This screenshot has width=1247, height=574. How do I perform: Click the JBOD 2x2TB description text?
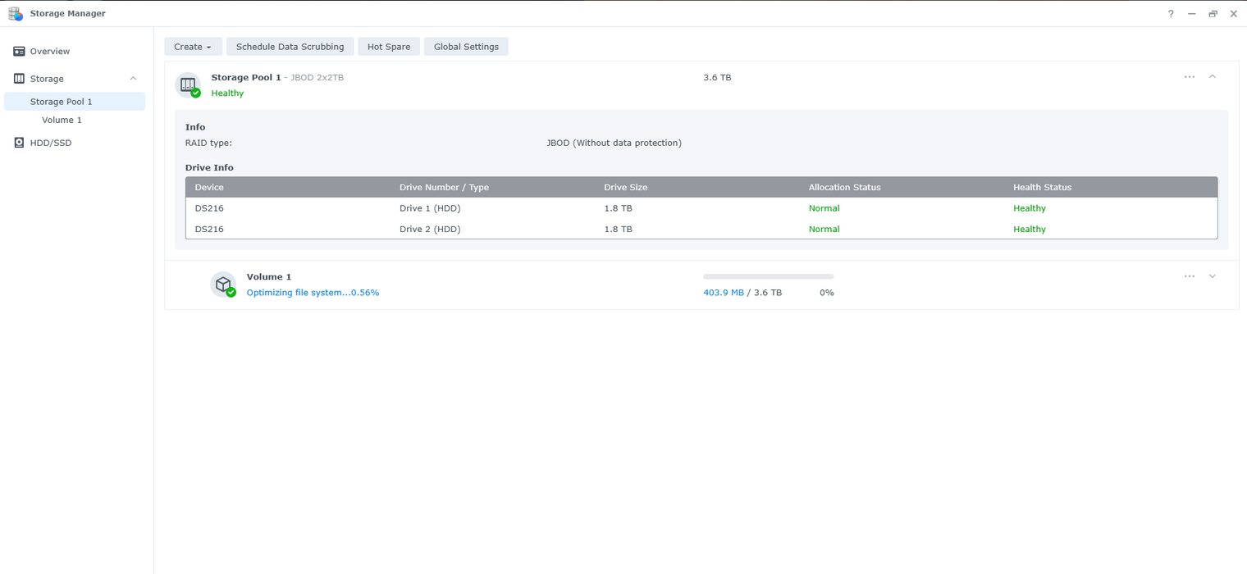point(317,77)
